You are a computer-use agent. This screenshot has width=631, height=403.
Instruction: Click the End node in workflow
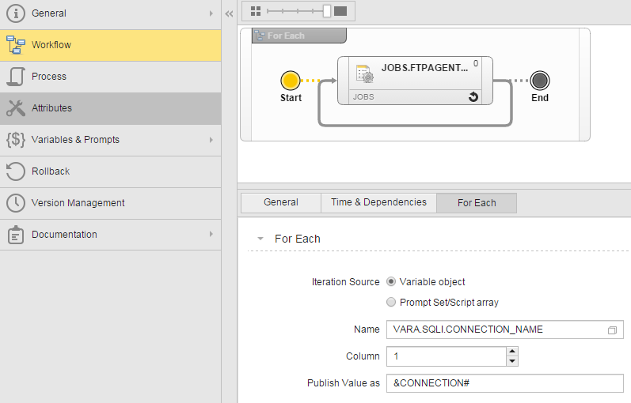pos(540,81)
